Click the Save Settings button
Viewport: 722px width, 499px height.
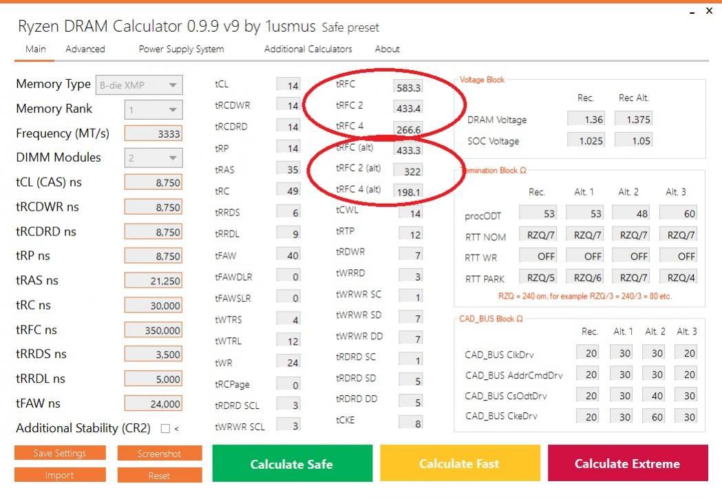click(x=60, y=453)
